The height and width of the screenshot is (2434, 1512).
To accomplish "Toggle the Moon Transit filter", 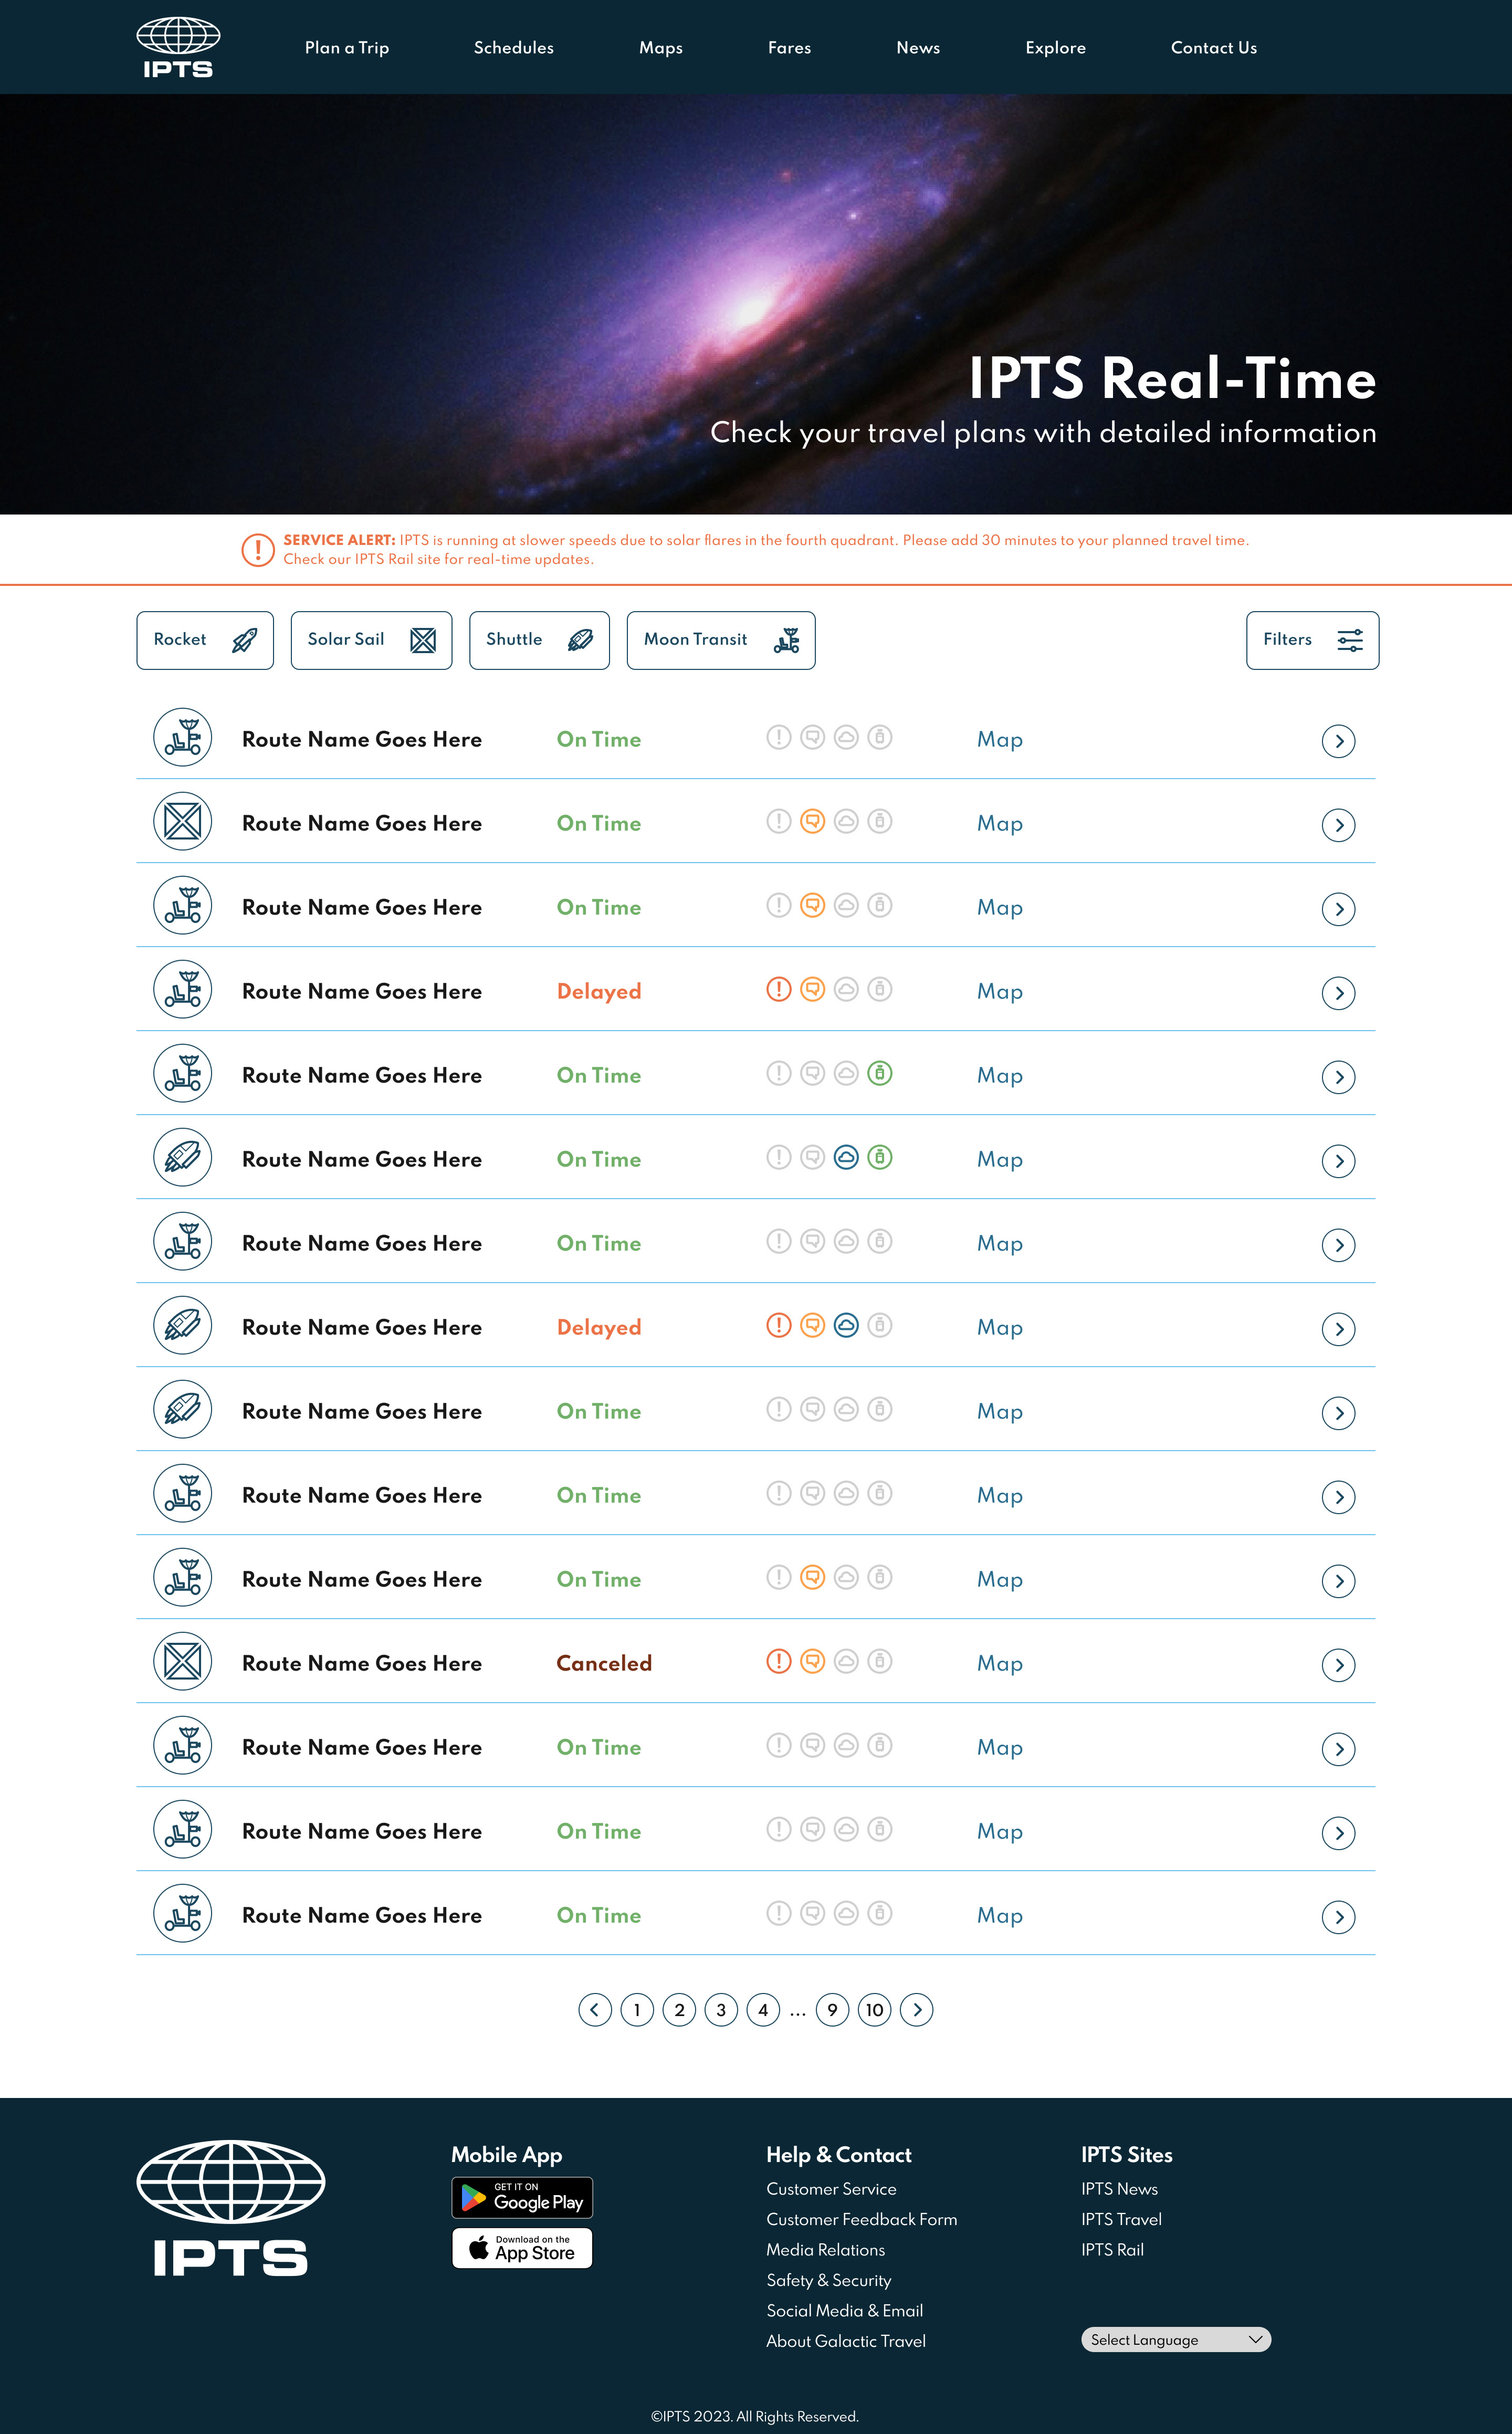I will pyautogui.click(x=720, y=640).
